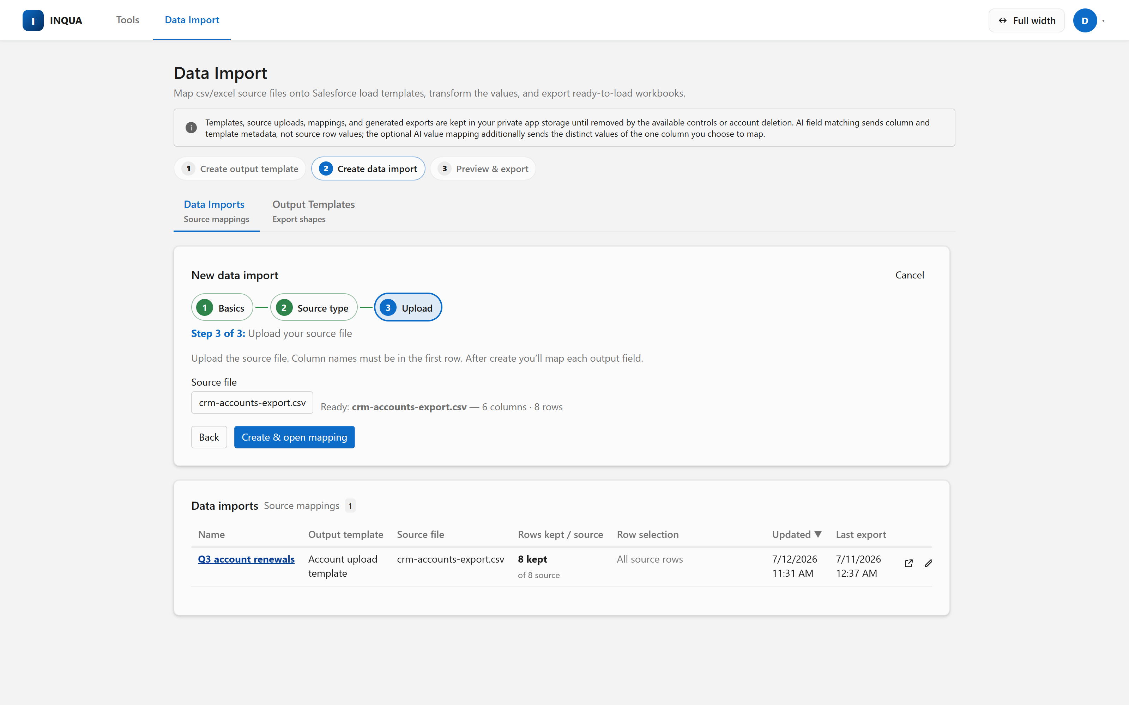Viewport: 1129px width, 705px height.
Task: Click the Source file column header
Action: tap(420, 534)
